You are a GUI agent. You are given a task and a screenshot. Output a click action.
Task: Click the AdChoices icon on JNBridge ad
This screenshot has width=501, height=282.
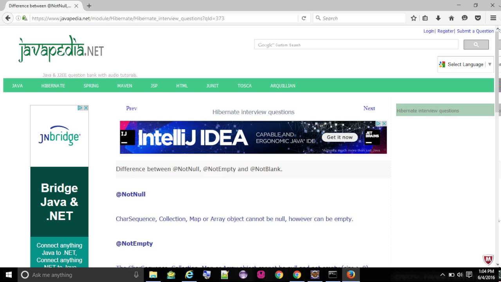tap(80, 108)
